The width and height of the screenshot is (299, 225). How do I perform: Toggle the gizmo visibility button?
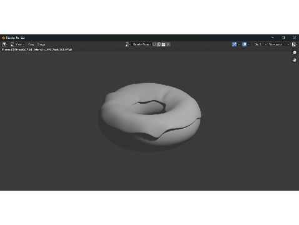click(x=234, y=44)
